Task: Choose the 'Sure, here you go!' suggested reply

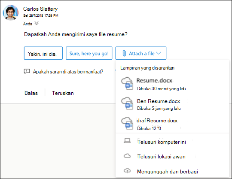Action: coord(89,53)
